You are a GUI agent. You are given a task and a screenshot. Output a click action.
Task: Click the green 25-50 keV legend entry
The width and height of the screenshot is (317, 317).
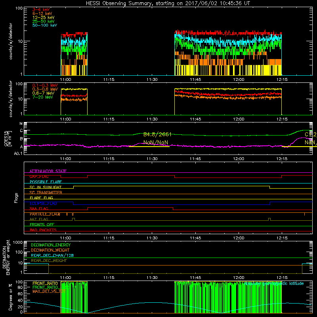click(x=43, y=21)
